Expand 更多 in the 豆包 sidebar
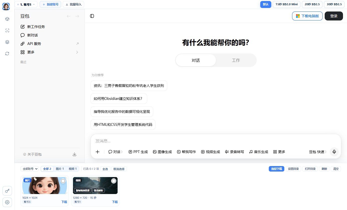347x210 pixels. [49, 52]
